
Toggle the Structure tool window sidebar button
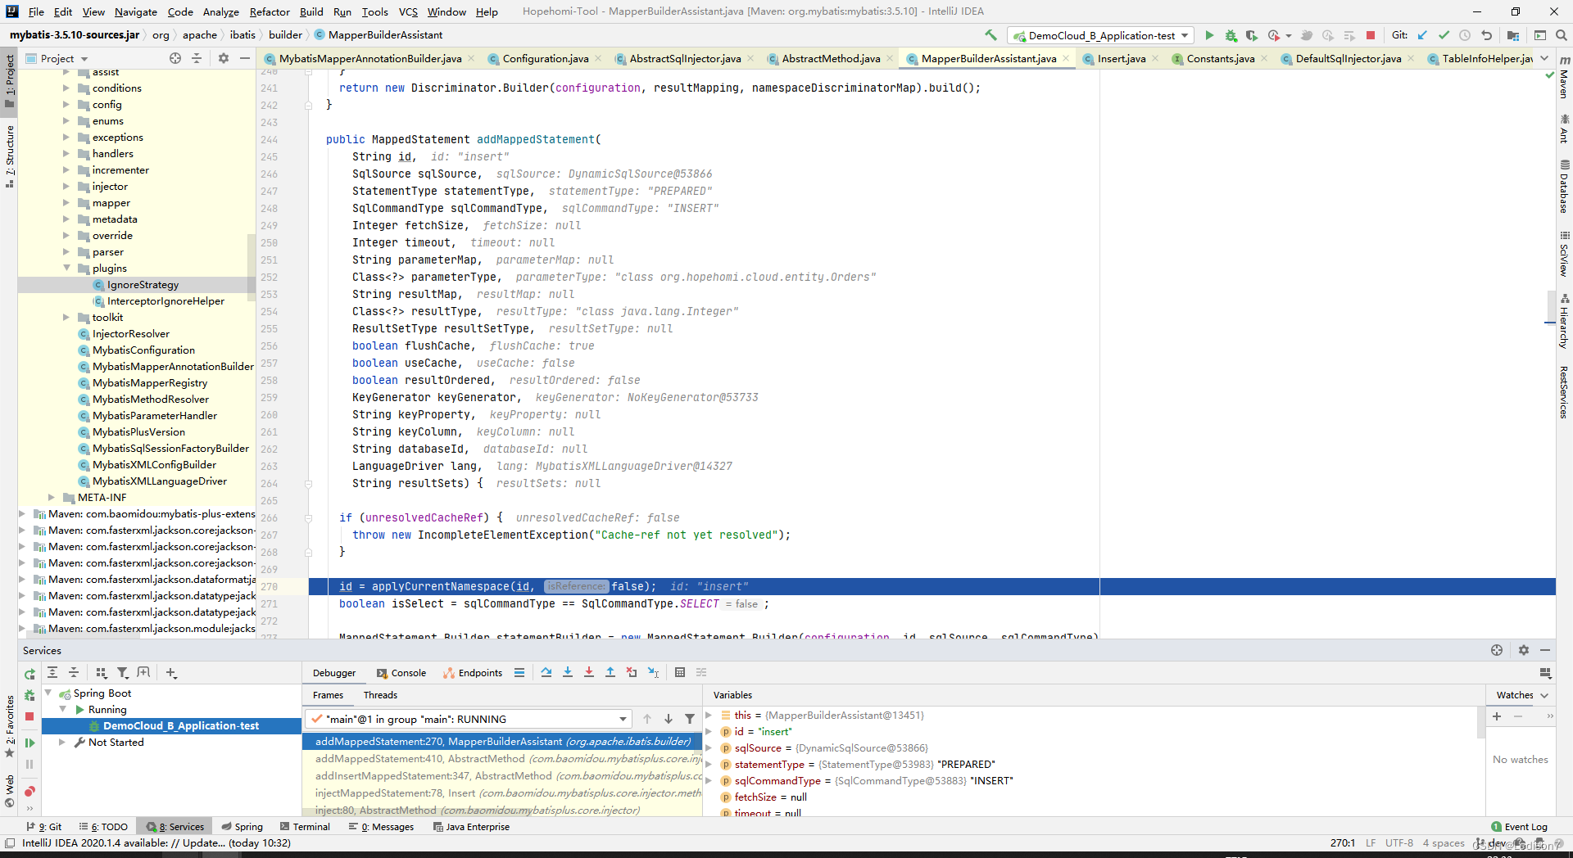click(x=10, y=156)
